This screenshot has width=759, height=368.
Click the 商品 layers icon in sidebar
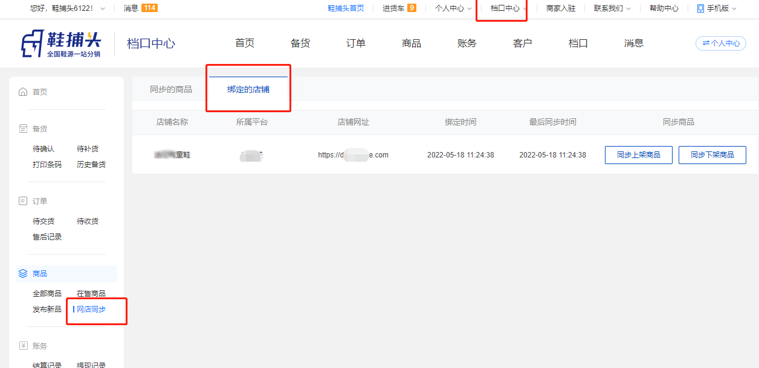click(x=23, y=273)
